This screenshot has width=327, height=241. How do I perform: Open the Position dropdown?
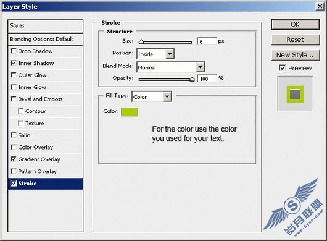point(155,54)
